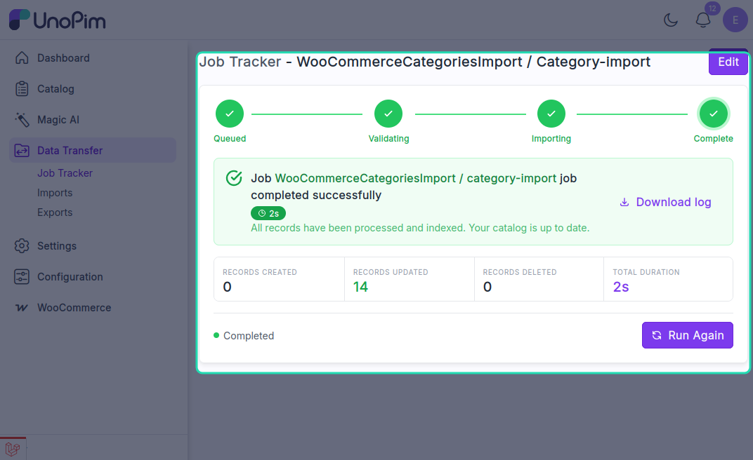Click the Job Tracker page heading
The image size is (753, 460).
[x=424, y=62]
